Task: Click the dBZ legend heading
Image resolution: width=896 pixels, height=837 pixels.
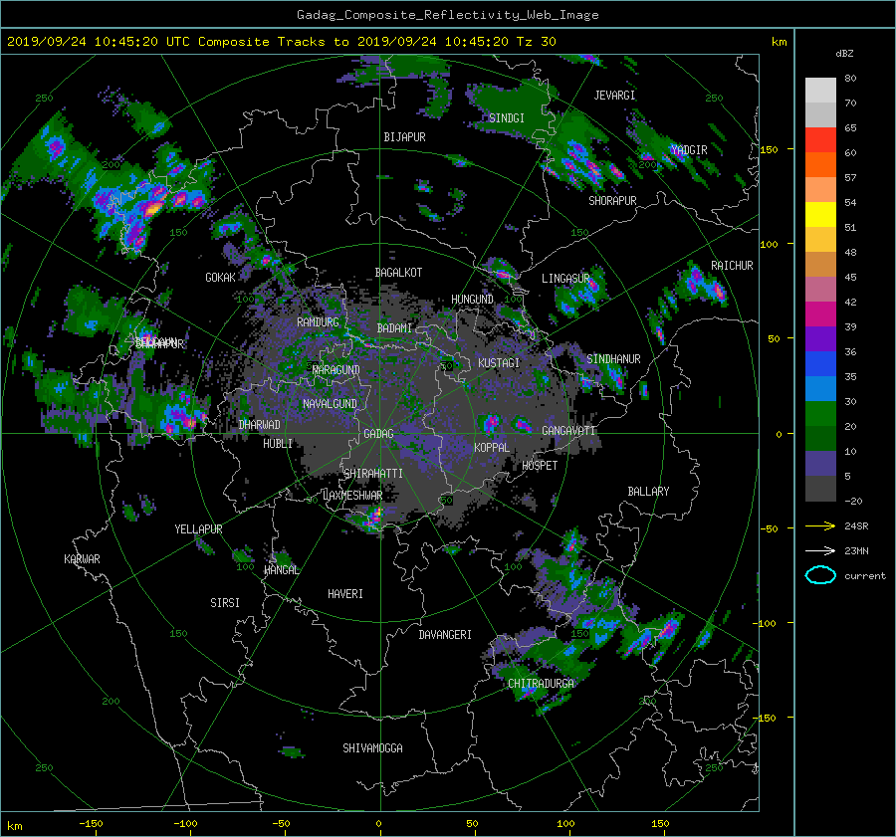Action: (844, 53)
